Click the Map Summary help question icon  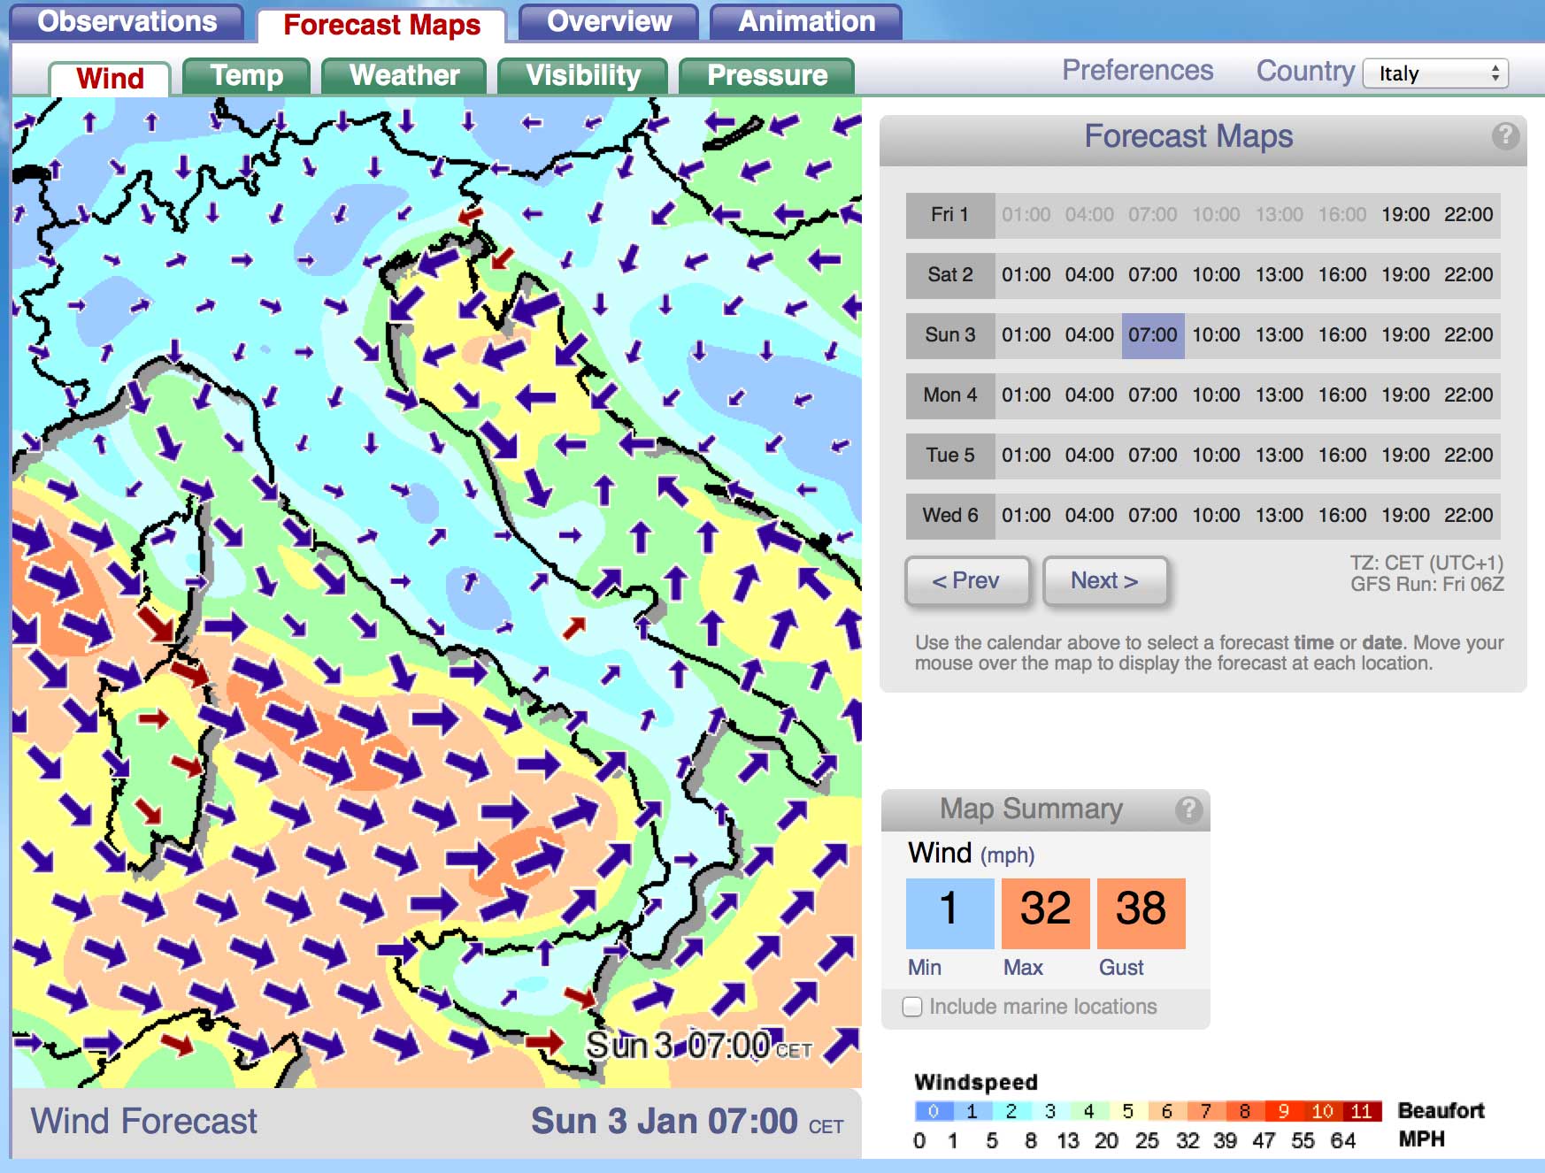coord(1188,809)
